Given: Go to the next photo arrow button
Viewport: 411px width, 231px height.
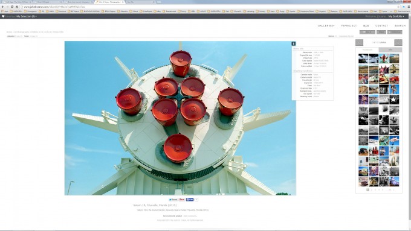Looking at the screenshot, I should click(398, 42).
